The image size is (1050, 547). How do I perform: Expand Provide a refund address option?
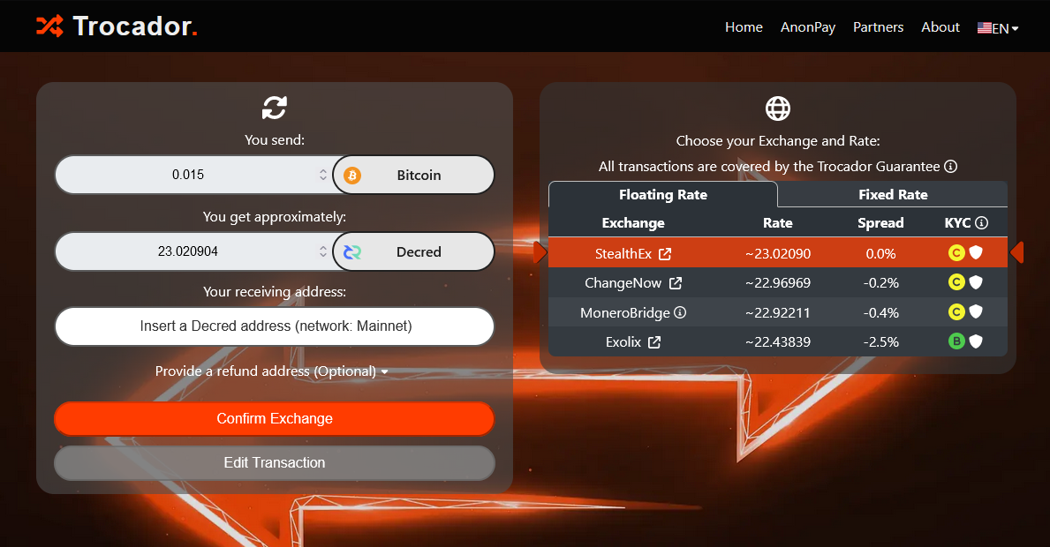coord(272,371)
